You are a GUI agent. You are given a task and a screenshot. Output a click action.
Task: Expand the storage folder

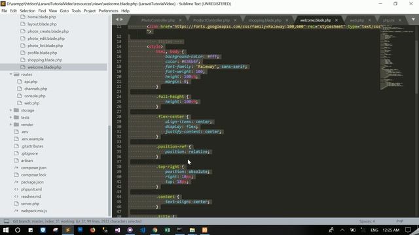coord(11,110)
